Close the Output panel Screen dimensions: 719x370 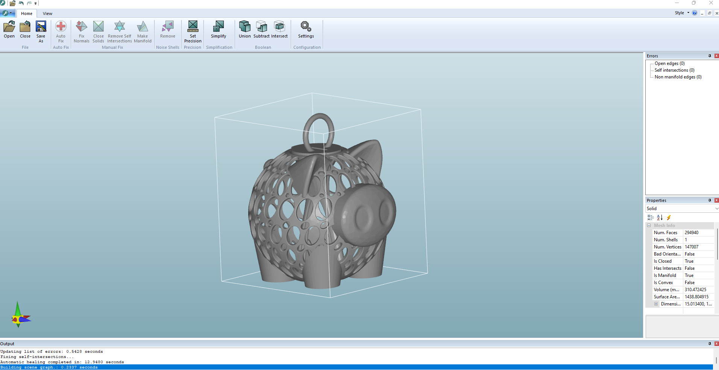pos(716,344)
